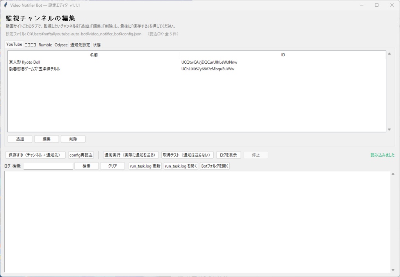400x277 pixels.
Task: Click the feather app icon in title bar
Action: [5, 5]
